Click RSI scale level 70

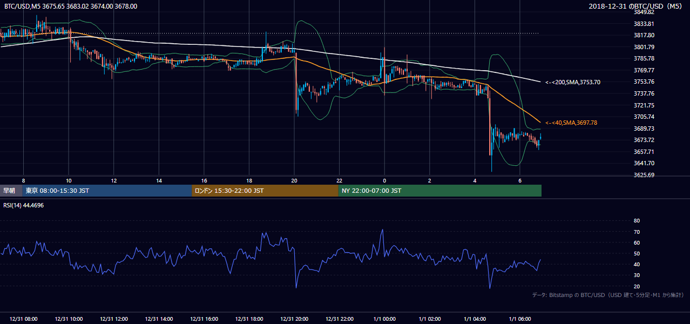[637, 232]
